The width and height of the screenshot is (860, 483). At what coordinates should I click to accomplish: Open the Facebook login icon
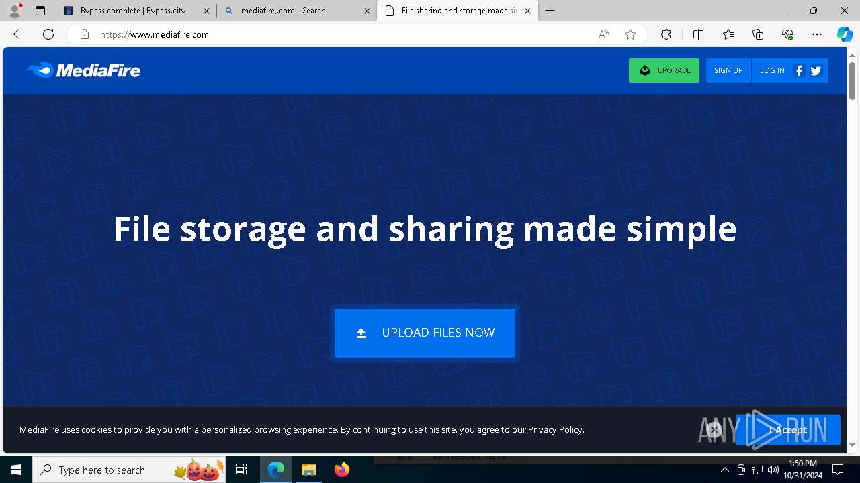tap(799, 70)
